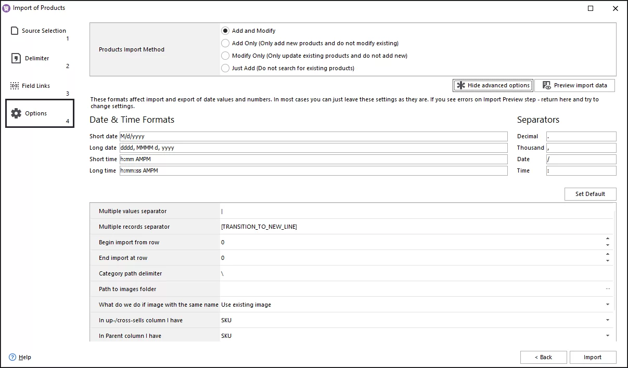Enable the Just Add import option
This screenshot has width=628, height=368.
225,68
